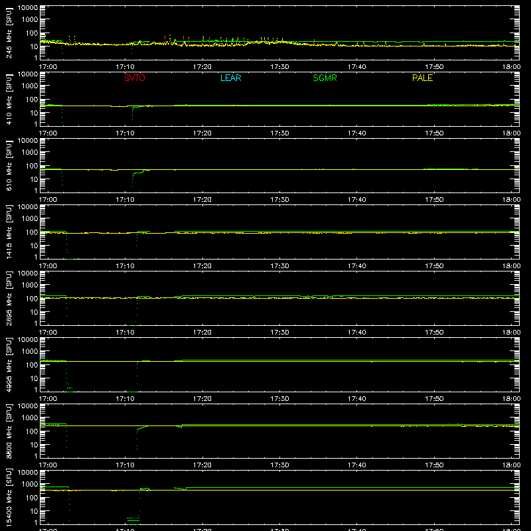Select the green SGMR station label

coord(325,78)
